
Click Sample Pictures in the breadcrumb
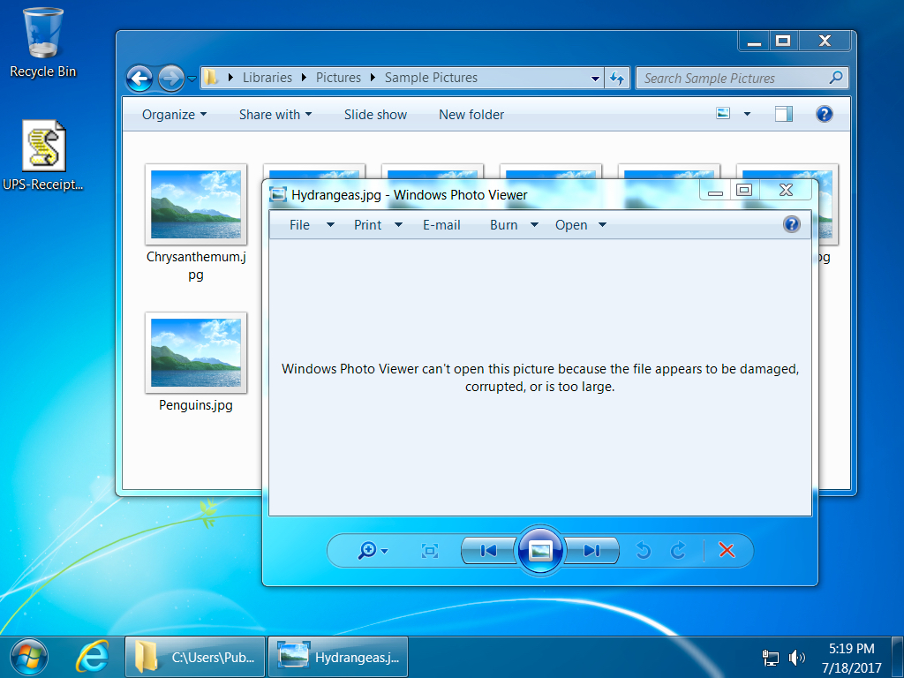coord(431,78)
